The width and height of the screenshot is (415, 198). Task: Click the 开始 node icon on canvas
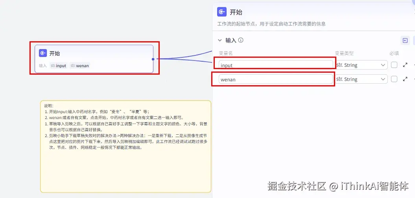(43, 53)
